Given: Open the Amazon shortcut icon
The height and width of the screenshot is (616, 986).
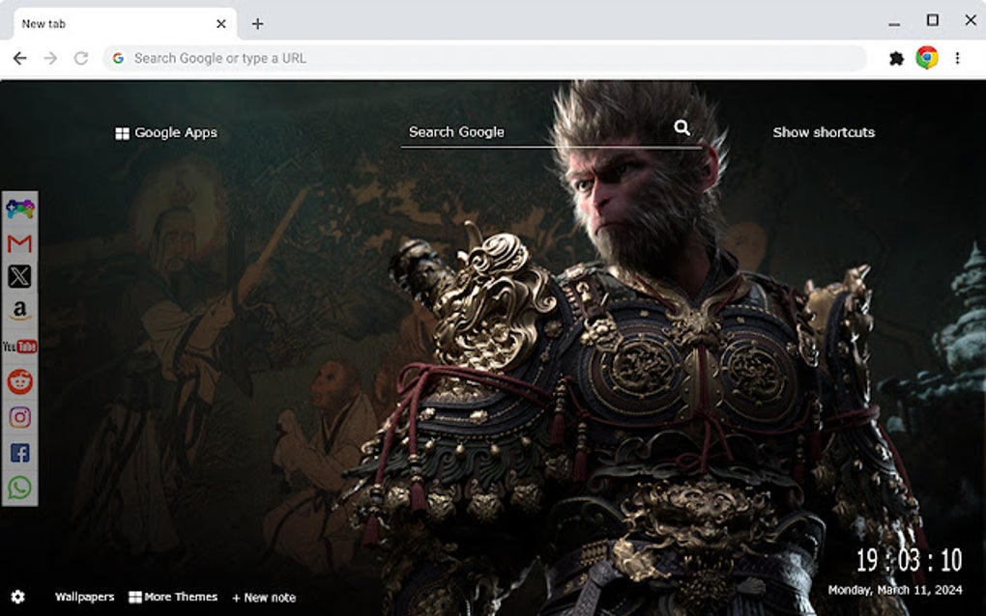Looking at the screenshot, I should pos(20,311).
